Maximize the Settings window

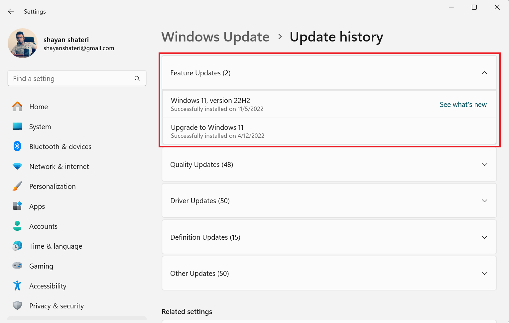point(474,7)
